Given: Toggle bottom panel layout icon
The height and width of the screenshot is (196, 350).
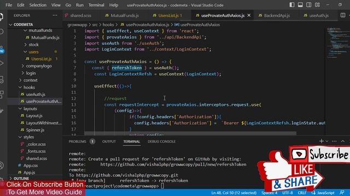Looking at the screenshot, I should (300, 5).
